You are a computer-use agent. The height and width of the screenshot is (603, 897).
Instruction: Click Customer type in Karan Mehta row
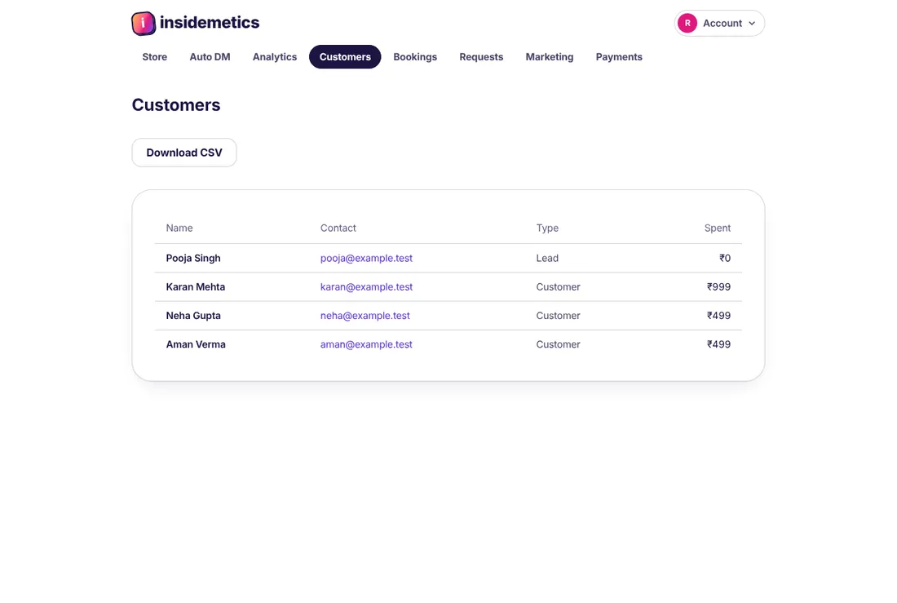coord(559,287)
